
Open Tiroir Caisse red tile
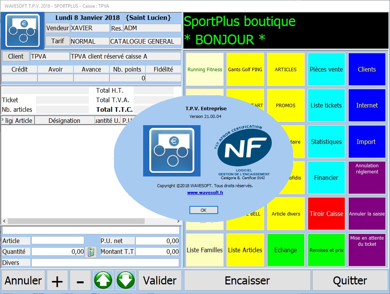(326, 214)
